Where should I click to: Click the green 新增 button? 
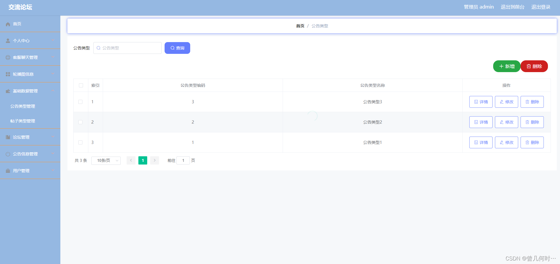(507, 66)
